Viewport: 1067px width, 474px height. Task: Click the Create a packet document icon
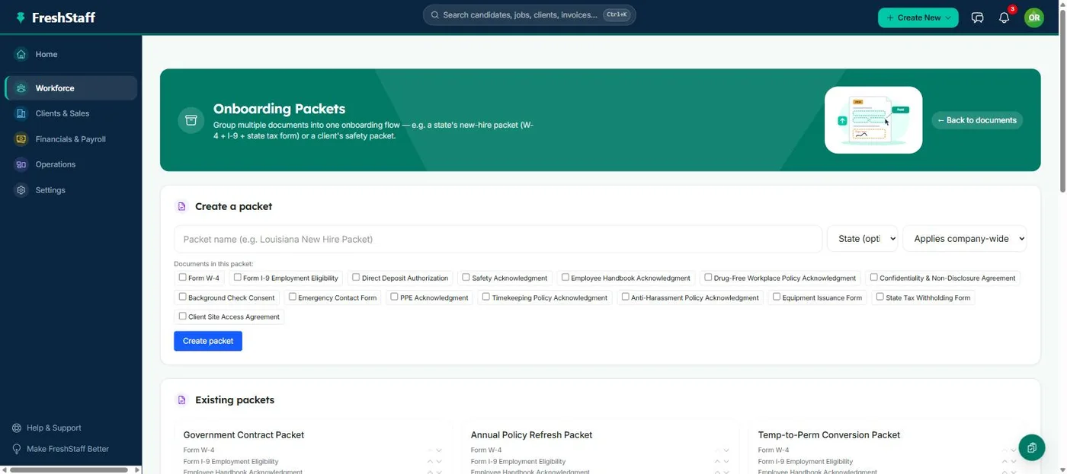coord(181,206)
